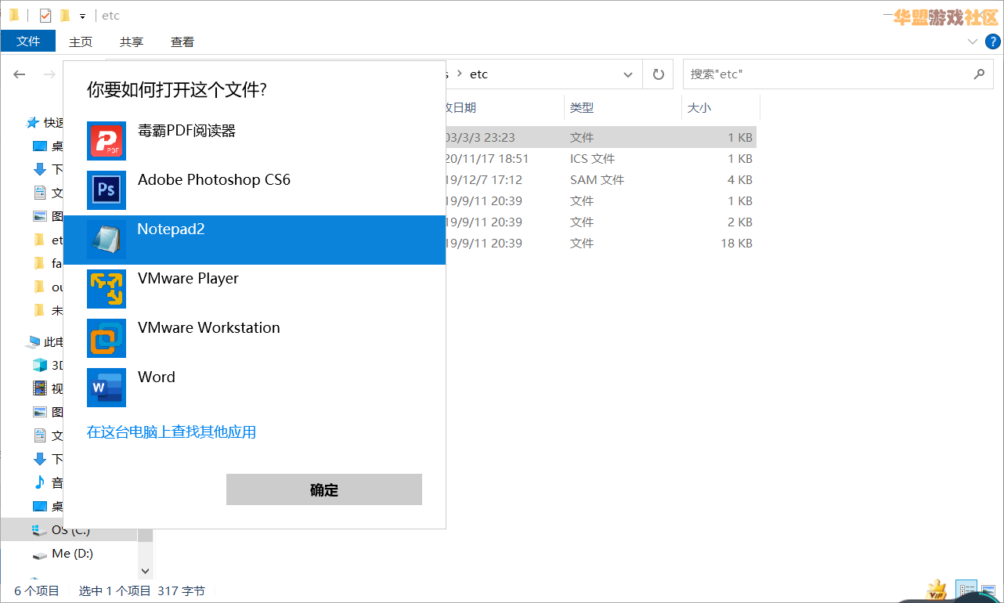Pick the Adobe Photoshop CS6 icon
This screenshot has width=1004, height=603.
pyautogui.click(x=107, y=190)
